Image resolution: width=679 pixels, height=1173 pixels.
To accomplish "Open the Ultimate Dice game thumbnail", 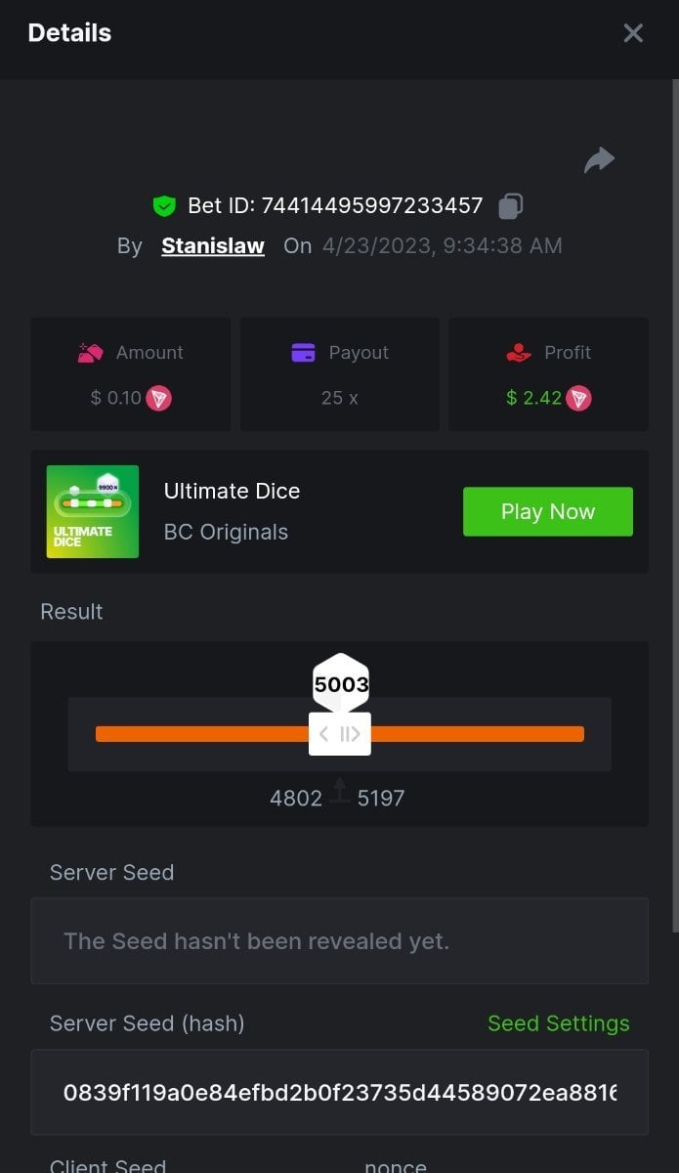I will [x=93, y=511].
